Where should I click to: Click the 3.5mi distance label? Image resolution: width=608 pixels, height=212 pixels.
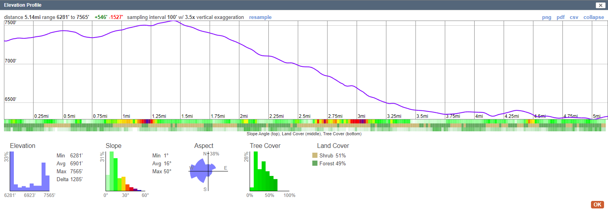(422, 116)
